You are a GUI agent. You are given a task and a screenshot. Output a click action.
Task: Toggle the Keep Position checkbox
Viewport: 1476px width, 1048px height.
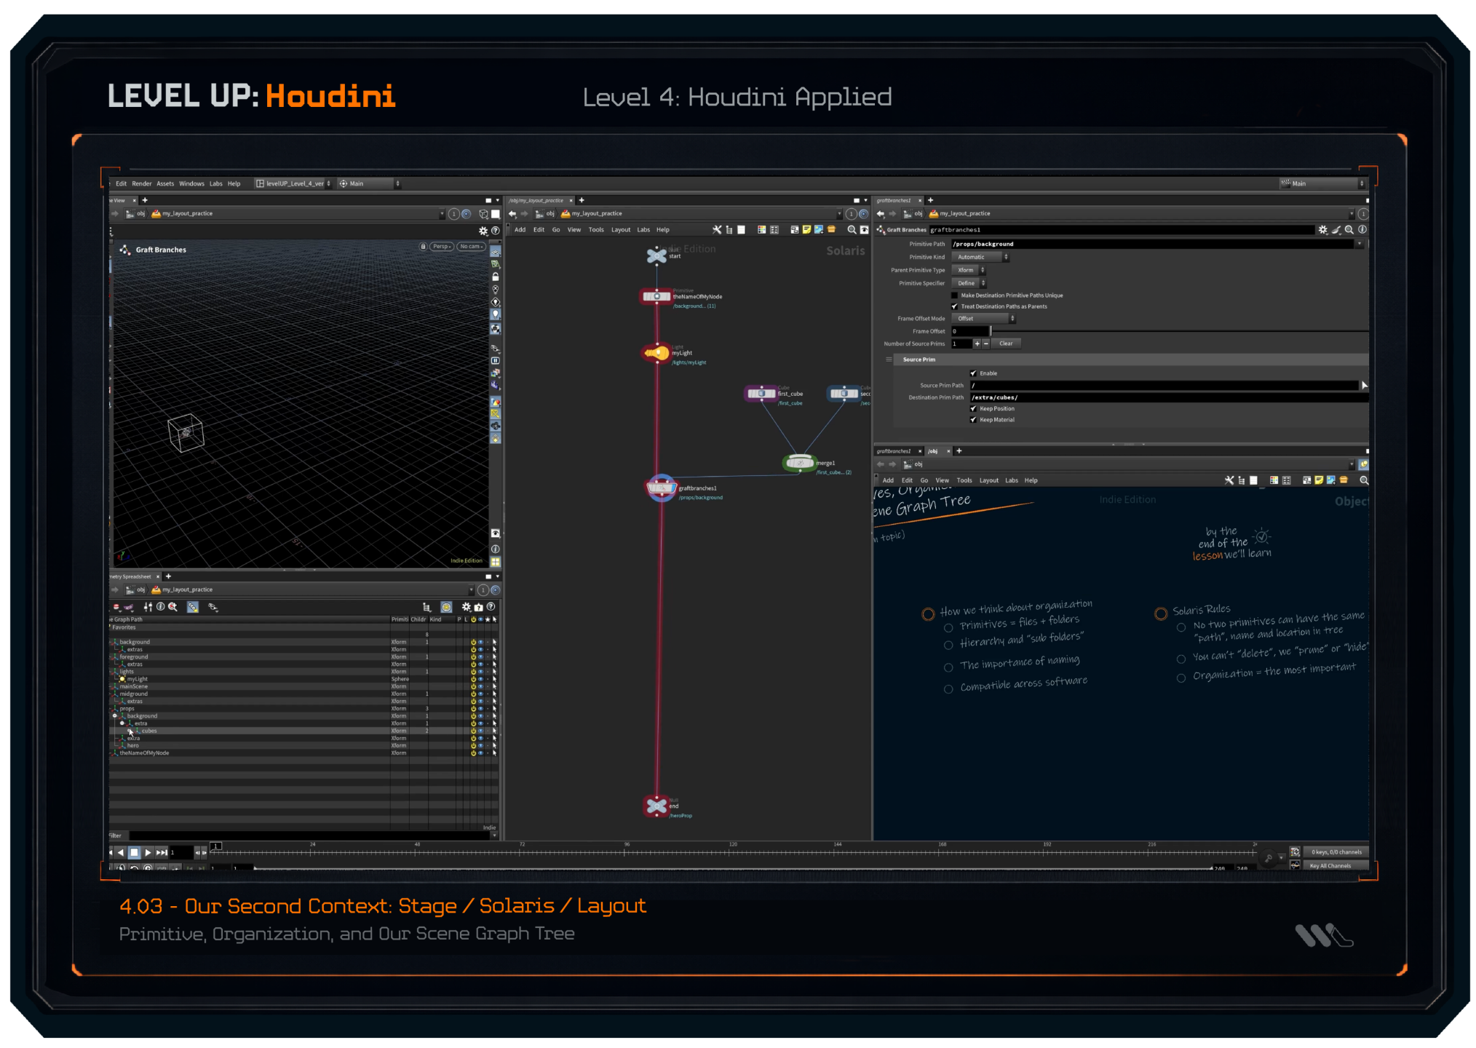coord(973,408)
